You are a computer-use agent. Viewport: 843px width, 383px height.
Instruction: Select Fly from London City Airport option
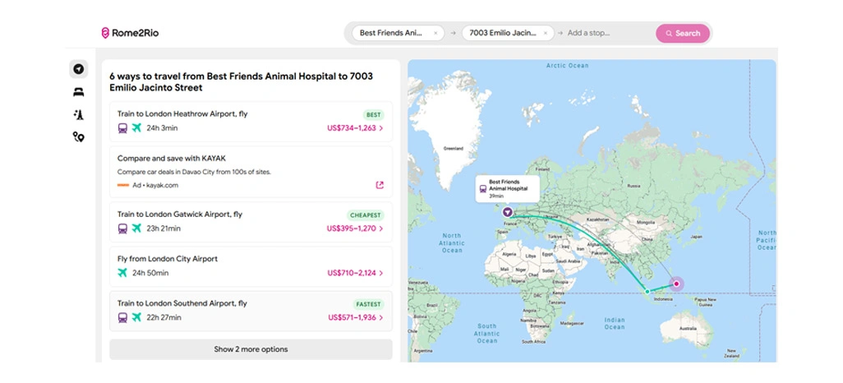[x=251, y=266]
